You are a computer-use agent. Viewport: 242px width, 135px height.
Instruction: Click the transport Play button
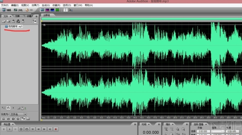[x=10, y=129]
